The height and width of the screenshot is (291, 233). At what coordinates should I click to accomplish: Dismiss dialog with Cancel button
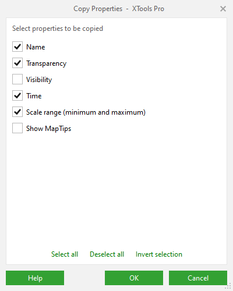[x=198, y=278]
